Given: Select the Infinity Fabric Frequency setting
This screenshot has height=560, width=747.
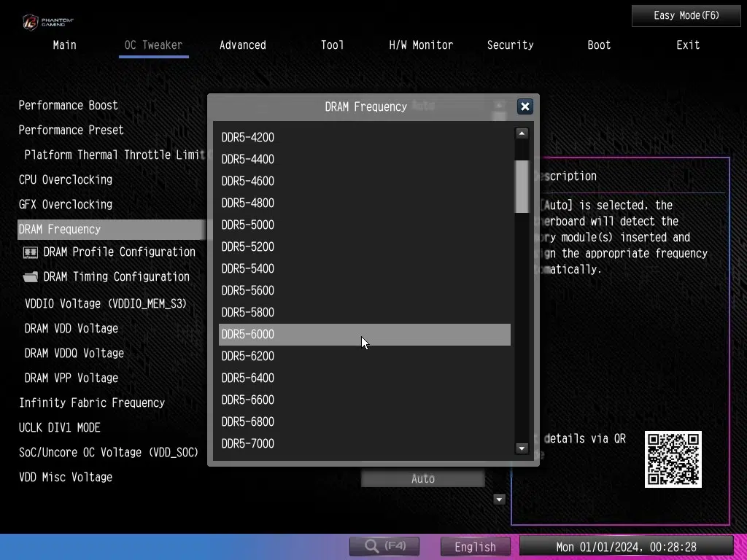Looking at the screenshot, I should (92, 403).
